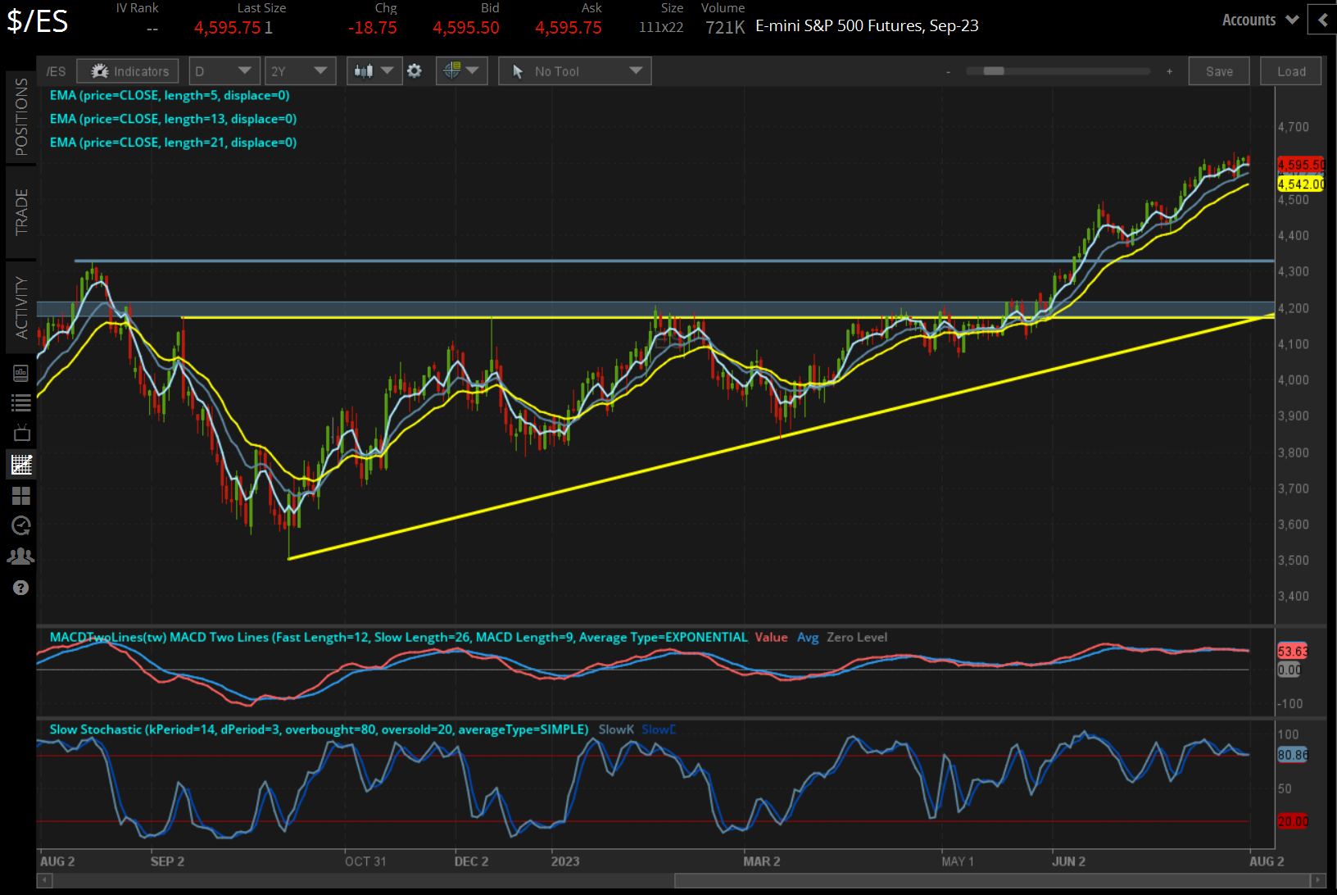Open the Trader TV icon in sidebar

point(20,433)
